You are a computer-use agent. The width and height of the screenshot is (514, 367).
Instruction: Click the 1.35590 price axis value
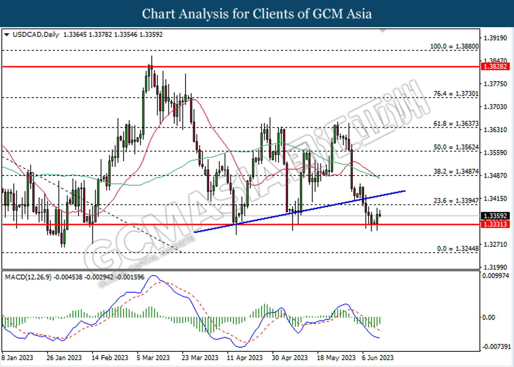pyautogui.click(x=495, y=153)
